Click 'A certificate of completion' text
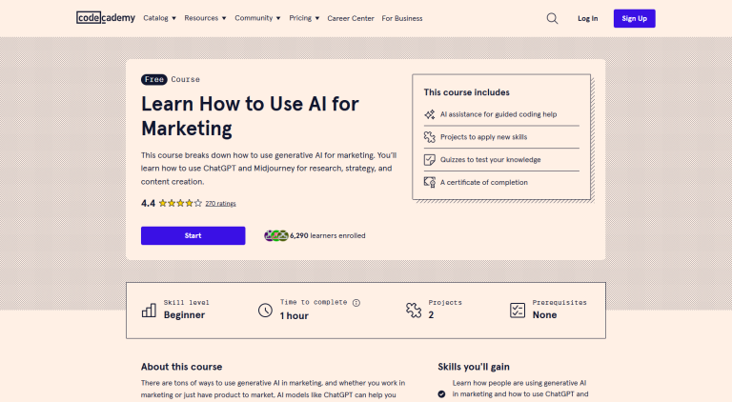The width and height of the screenshot is (732, 402). (x=483, y=182)
